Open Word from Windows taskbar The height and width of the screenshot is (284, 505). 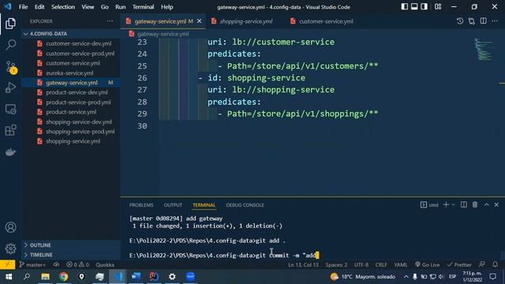[136, 277]
